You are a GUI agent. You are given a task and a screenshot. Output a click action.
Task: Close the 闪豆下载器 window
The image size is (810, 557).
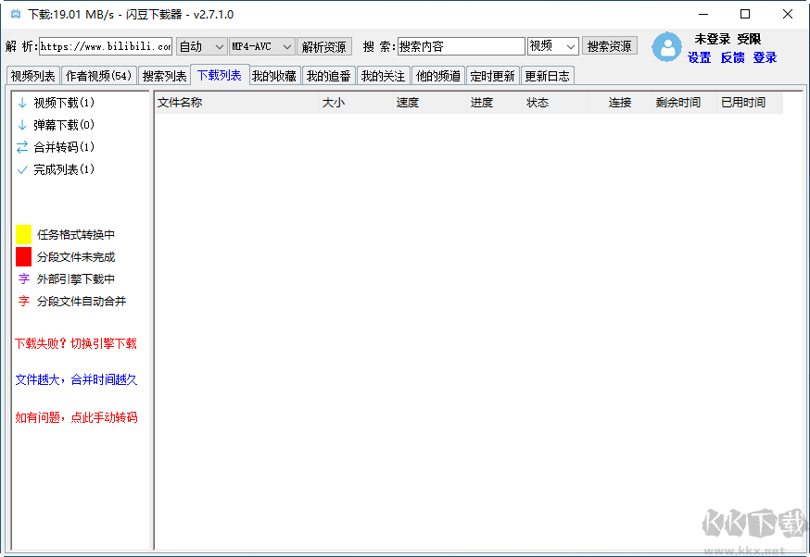coord(787,14)
